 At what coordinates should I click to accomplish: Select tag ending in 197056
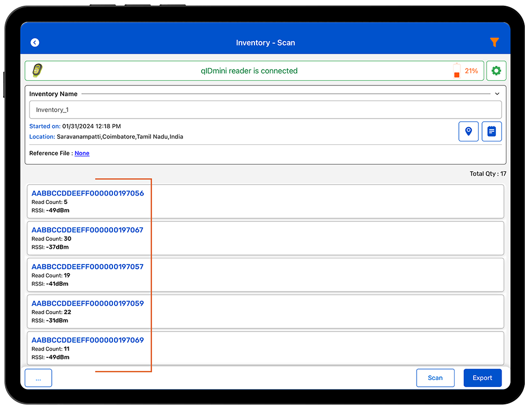pos(265,201)
